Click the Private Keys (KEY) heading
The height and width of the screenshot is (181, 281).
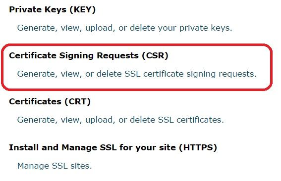tap(53, 9)
